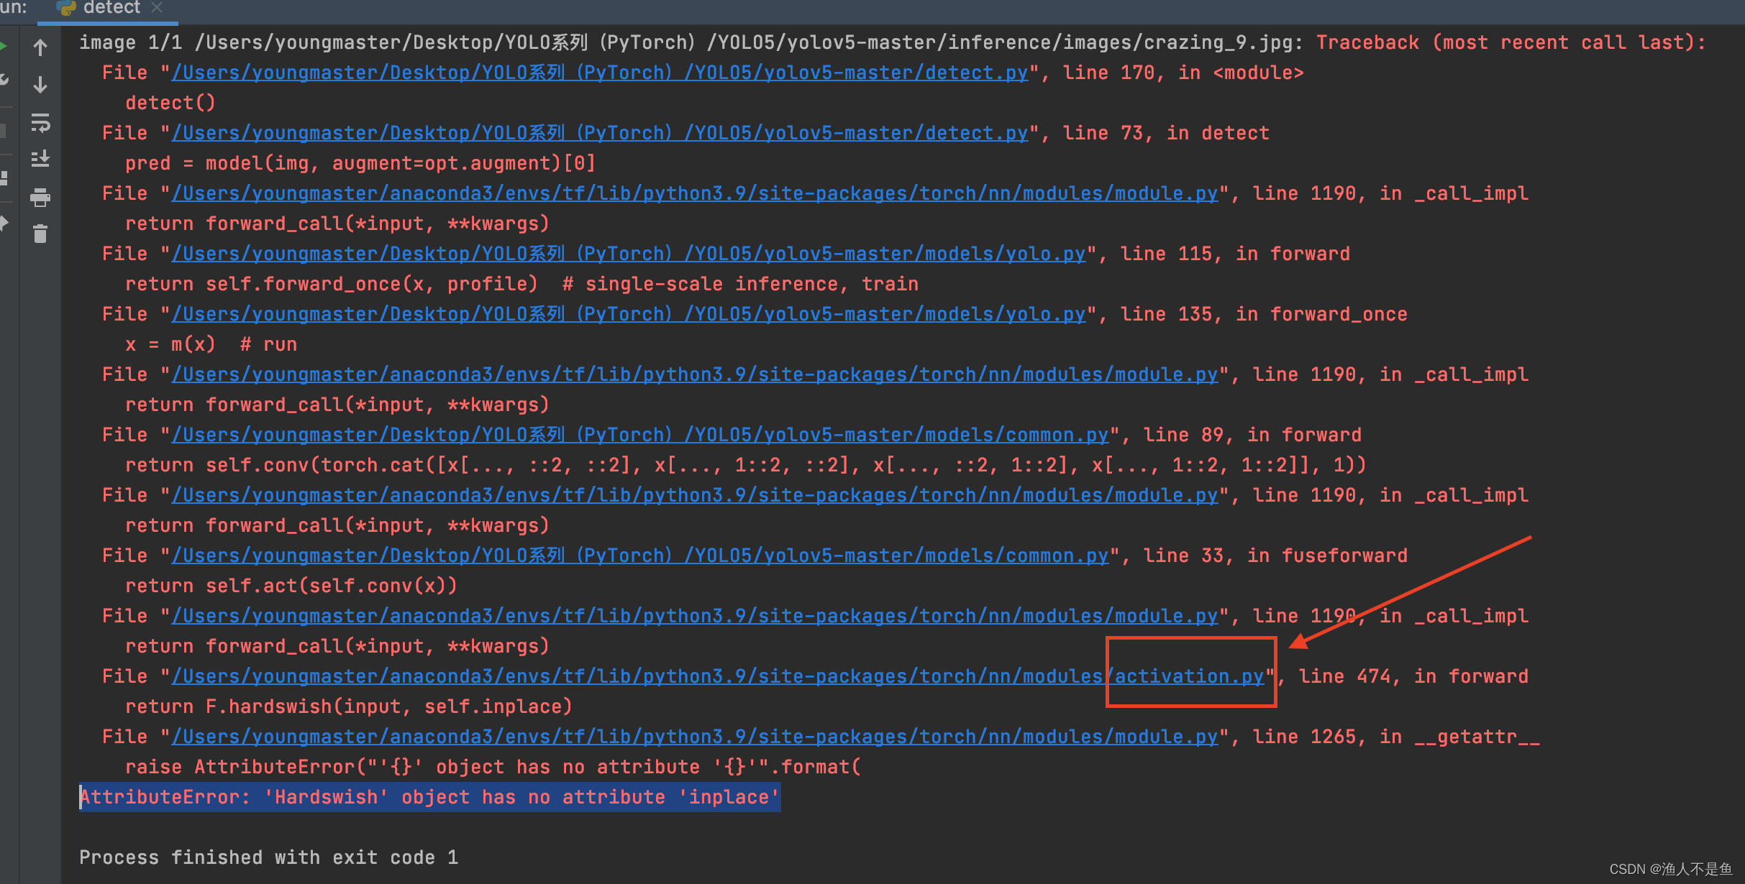The width and height of the screenshot is (1745, 884).
Task: Navigate down the stack trace
Action: [x=40, y=85]
